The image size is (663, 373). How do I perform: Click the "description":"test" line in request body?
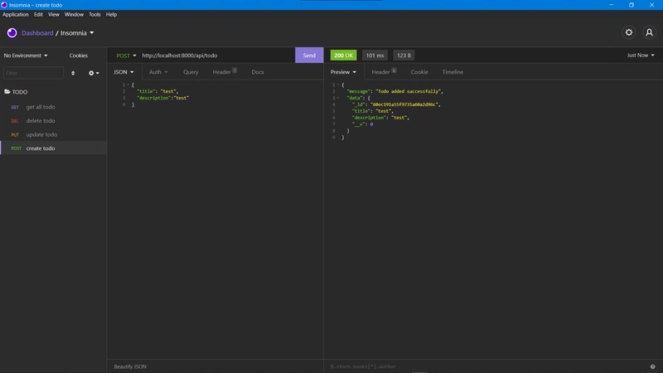click(x=162, y=98)
